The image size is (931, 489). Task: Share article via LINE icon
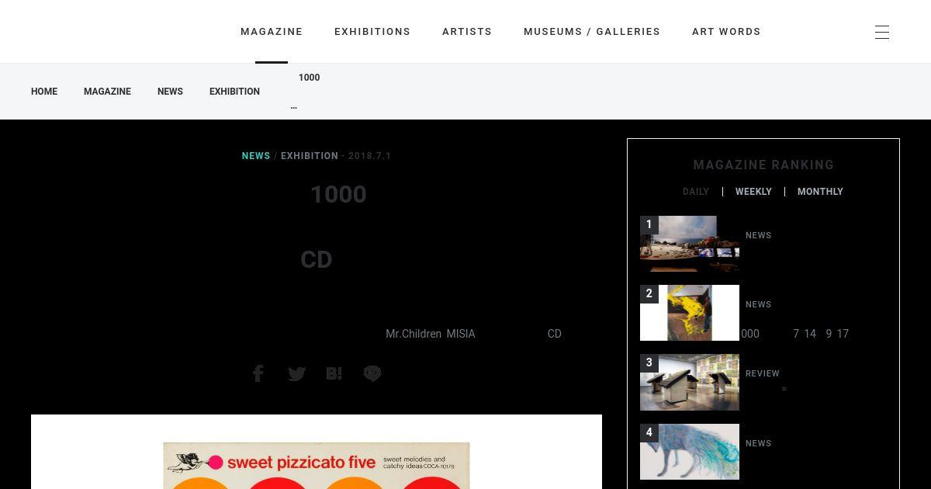click(x=372, y=373)
